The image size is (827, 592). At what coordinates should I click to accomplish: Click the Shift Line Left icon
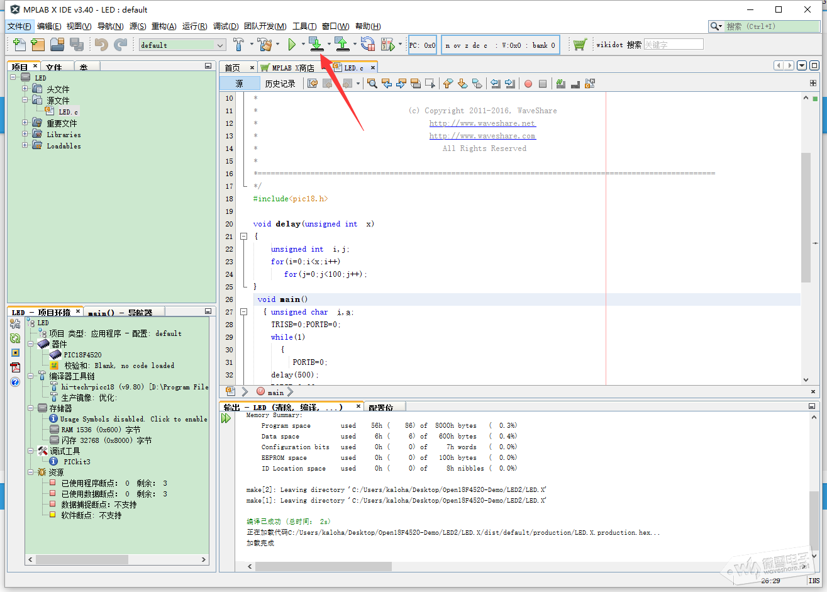tap(496, 84)
